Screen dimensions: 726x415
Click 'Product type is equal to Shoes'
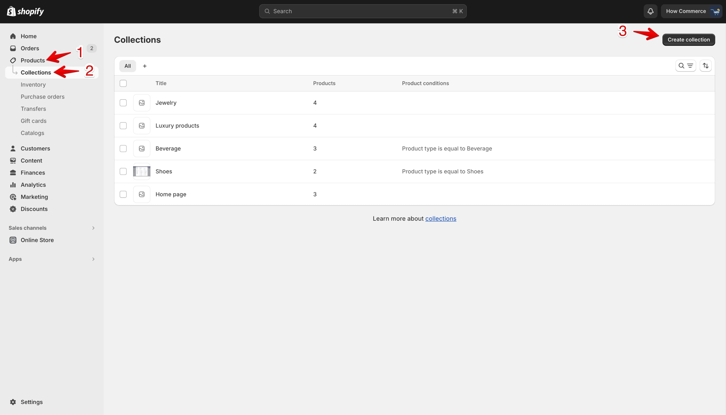click(x=443, y=171)
